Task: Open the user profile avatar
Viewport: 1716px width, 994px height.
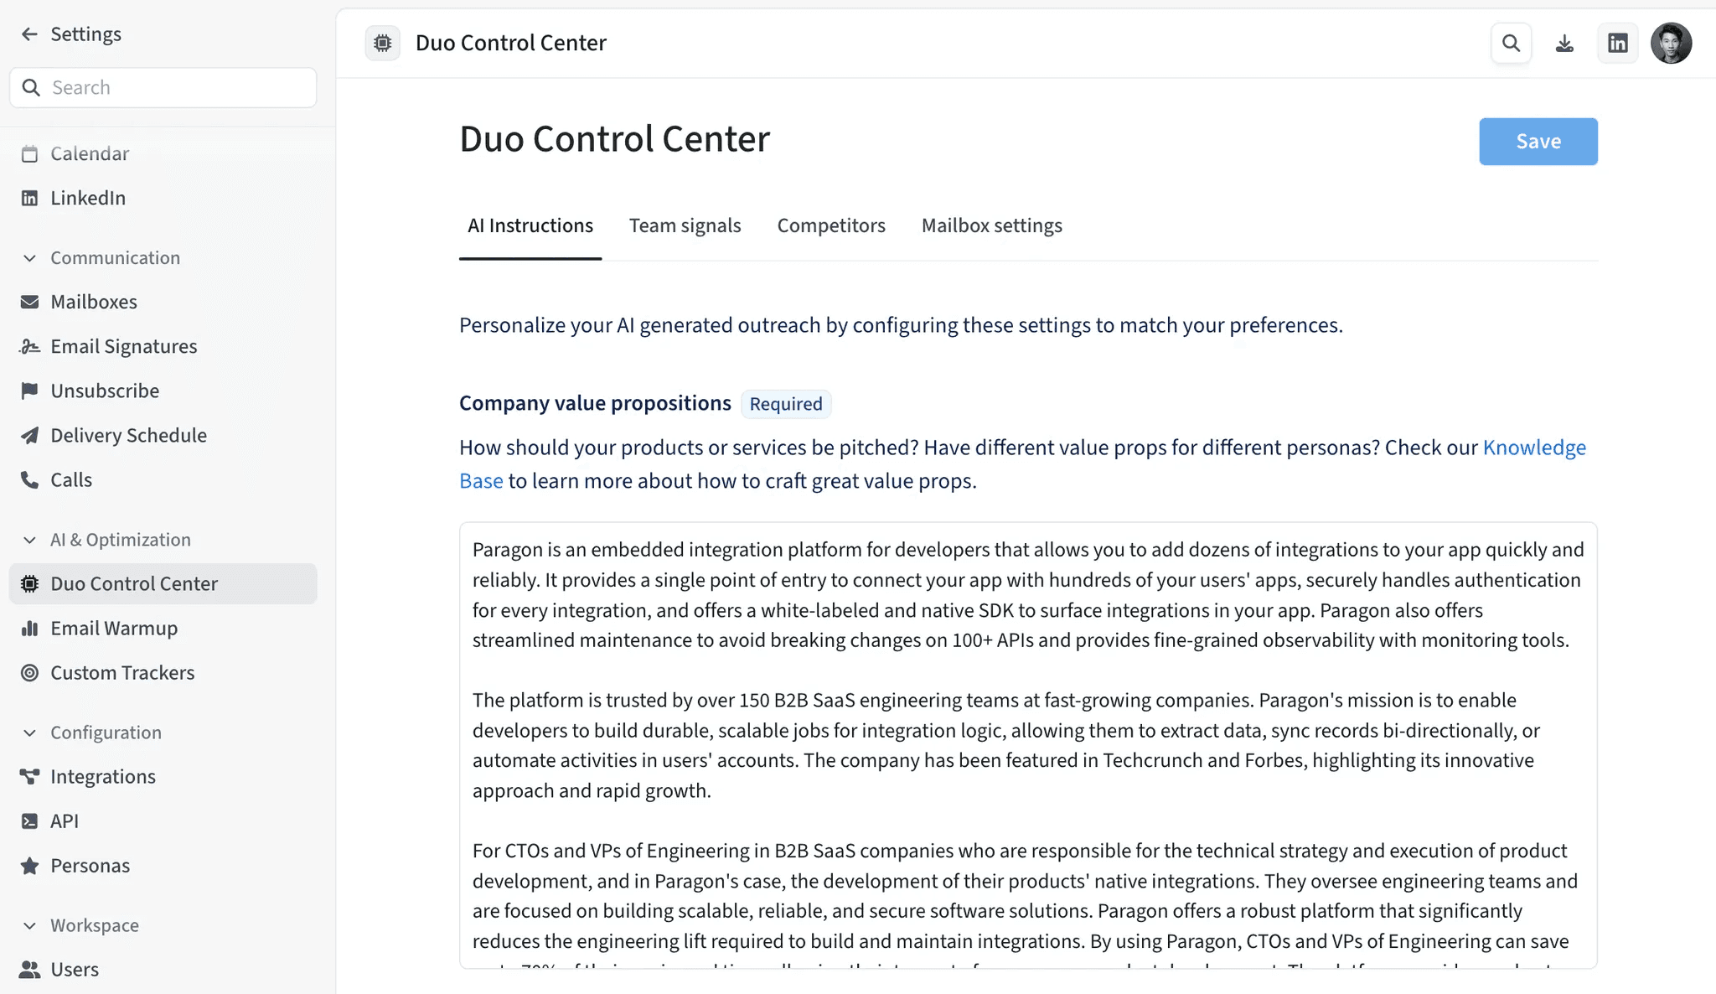Action: pyautogui.click(x=1671, y=43)
